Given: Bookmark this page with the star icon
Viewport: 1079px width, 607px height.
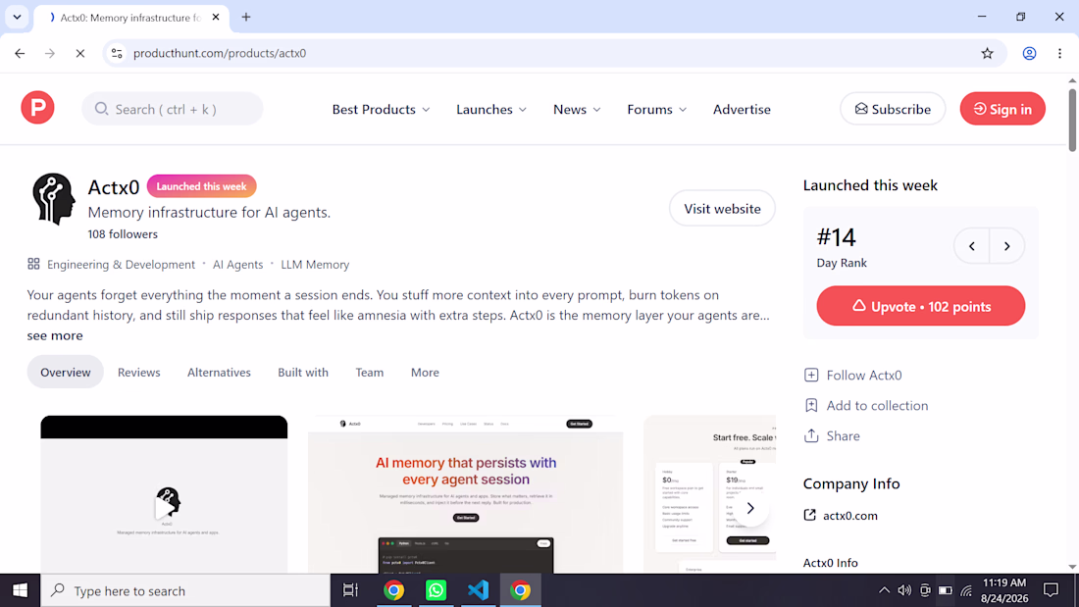Looking at the screenshot, I should 988,53.
